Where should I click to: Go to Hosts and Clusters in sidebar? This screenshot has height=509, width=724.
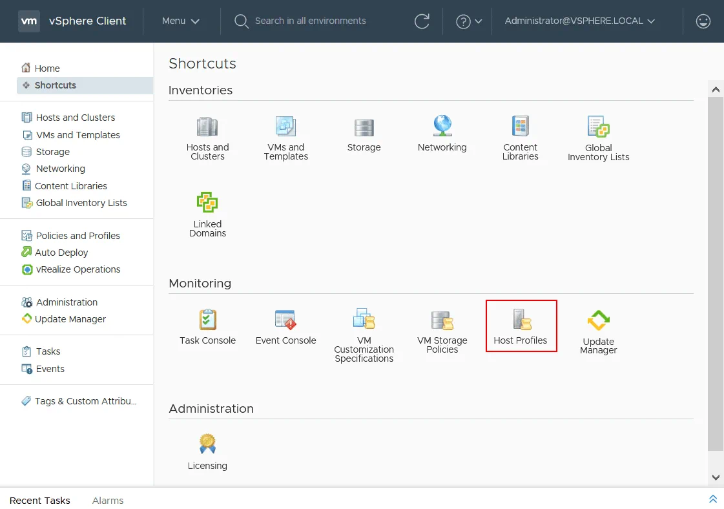pyautogui.click(x=75, y=118)
